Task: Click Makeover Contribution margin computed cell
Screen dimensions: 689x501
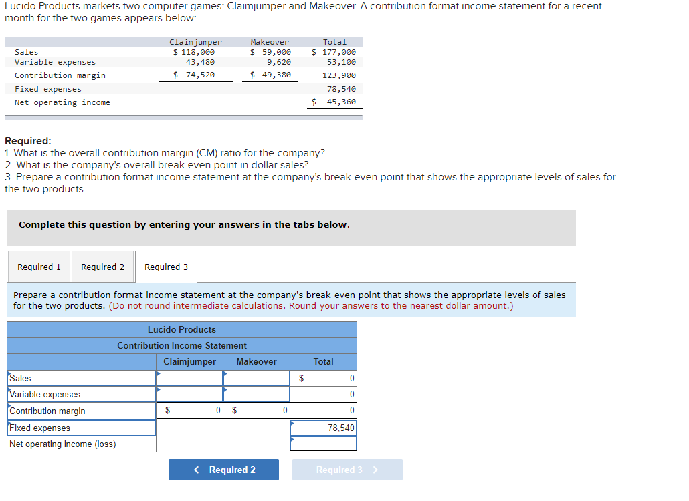Action: (257, 411)
